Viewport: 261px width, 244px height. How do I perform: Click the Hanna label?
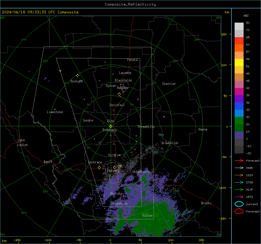(203, 129)
